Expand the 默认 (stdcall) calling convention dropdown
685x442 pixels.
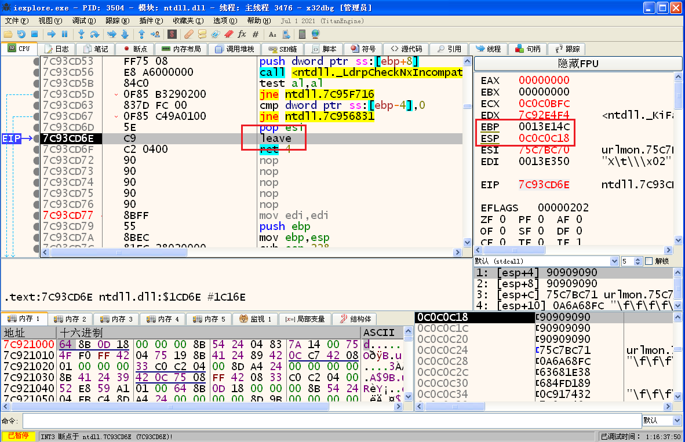pyautogui.click(x=614, y=261)
